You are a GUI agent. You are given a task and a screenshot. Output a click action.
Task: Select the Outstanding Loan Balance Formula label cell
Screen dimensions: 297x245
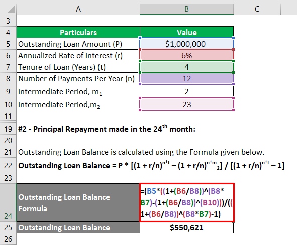[x=78, y=203]
